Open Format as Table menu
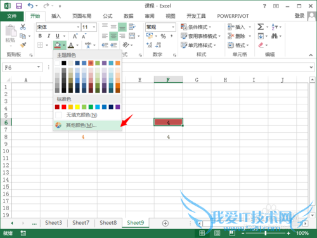 [x=200, y=36]
